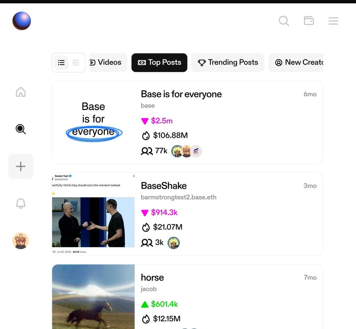
Task: Click the flame icon beside $12.15M
Action: (x=146, y=319)
